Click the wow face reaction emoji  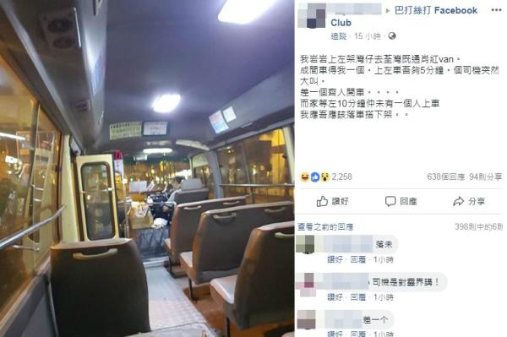tap(325, 177)
